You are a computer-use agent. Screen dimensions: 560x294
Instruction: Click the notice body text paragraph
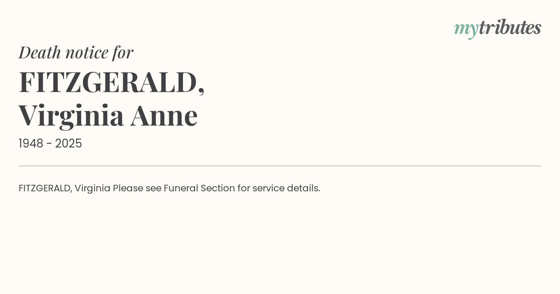pos(169,189)
